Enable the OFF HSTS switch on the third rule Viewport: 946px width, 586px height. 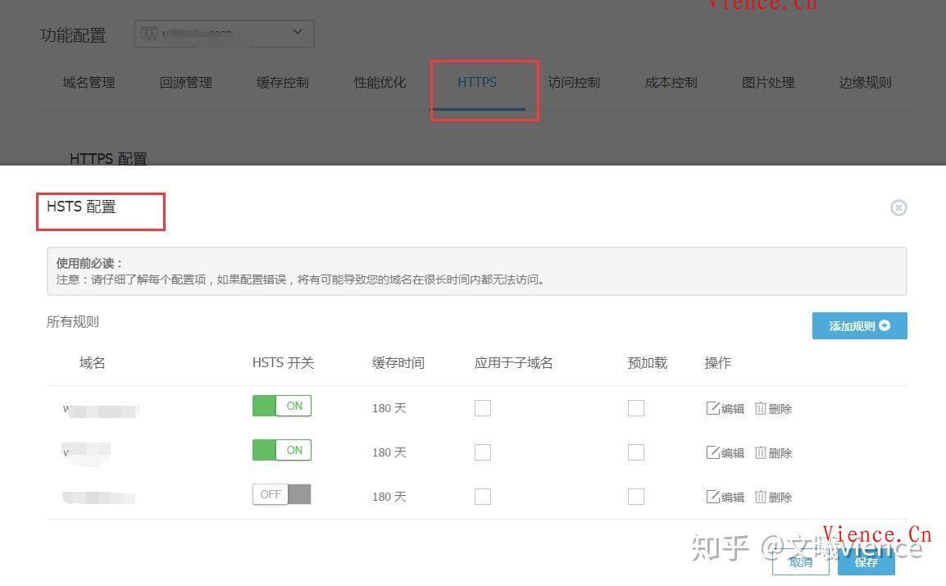point(281,493)
